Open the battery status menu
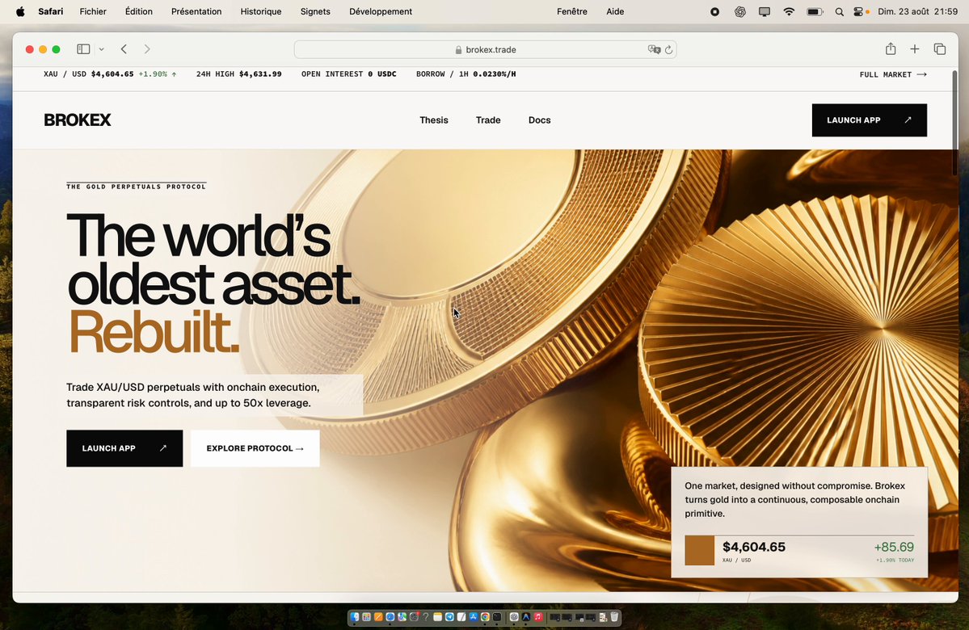Viewport: 969px width, 630px height. point(815,11)
